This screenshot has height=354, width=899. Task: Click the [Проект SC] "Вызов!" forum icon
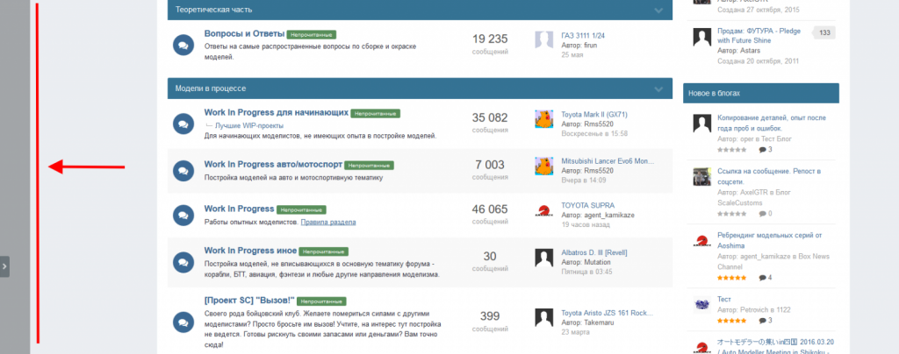(183, 316)
